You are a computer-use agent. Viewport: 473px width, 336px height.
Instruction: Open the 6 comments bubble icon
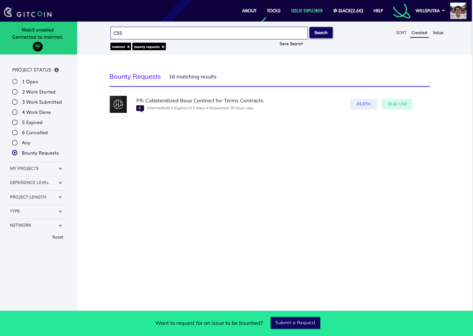[x=140, y=109]
